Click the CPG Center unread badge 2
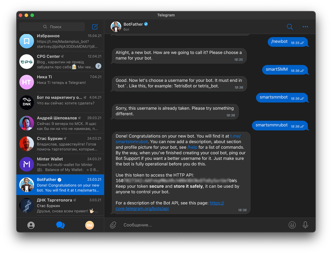 tap(98, 66)
